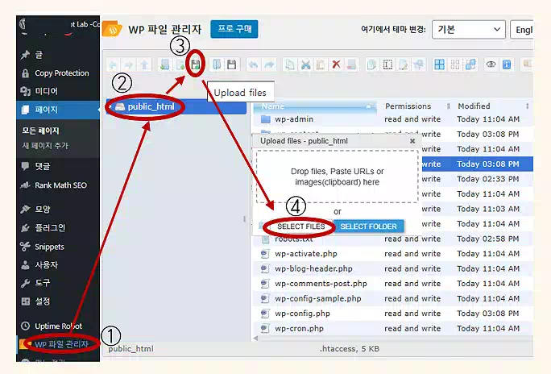Viewport: 551px width, 374px height.
Task: Open the 페이지 sidebar menu
Action: pyautogui.click(x=58, y=110)
